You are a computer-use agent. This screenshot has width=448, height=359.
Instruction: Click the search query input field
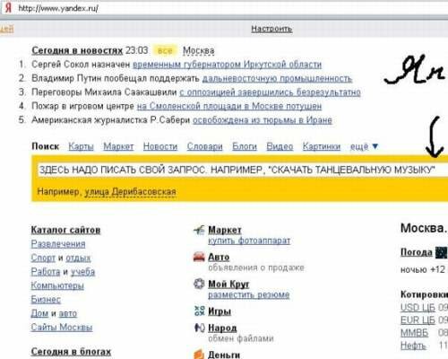tap(243, 170)
